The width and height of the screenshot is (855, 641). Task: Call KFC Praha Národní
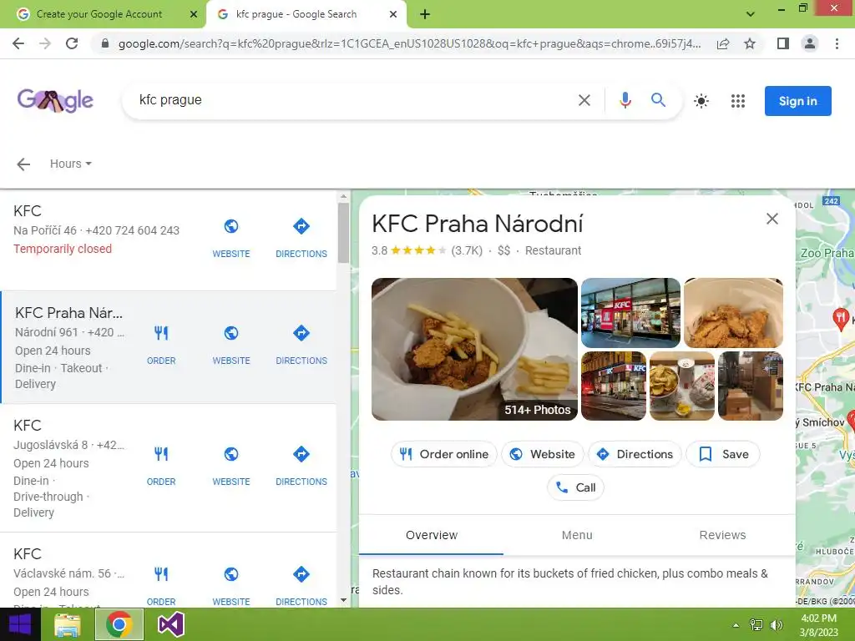tap(575, 487)
